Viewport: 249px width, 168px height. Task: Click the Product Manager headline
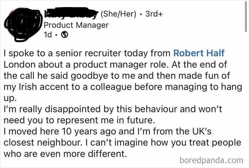(x=76, y=25)
